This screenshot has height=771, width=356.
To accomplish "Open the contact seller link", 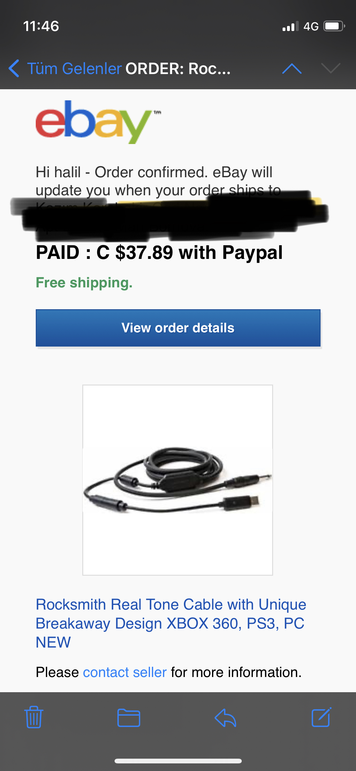I will pos(125,672).
